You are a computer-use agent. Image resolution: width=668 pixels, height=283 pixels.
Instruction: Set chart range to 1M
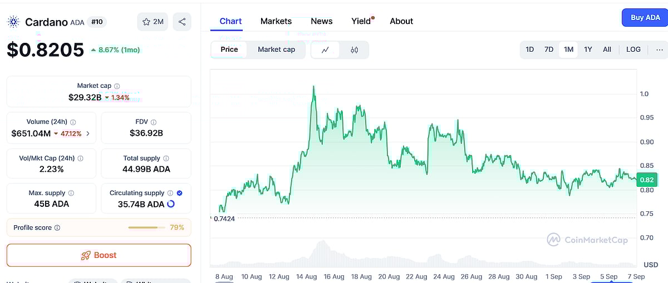(x=568, y=49)
